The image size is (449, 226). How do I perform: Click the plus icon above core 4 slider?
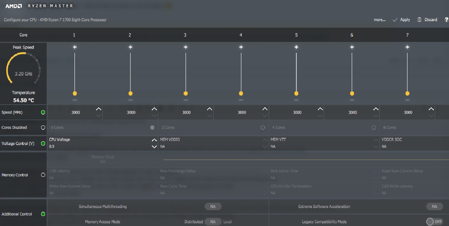241,47
